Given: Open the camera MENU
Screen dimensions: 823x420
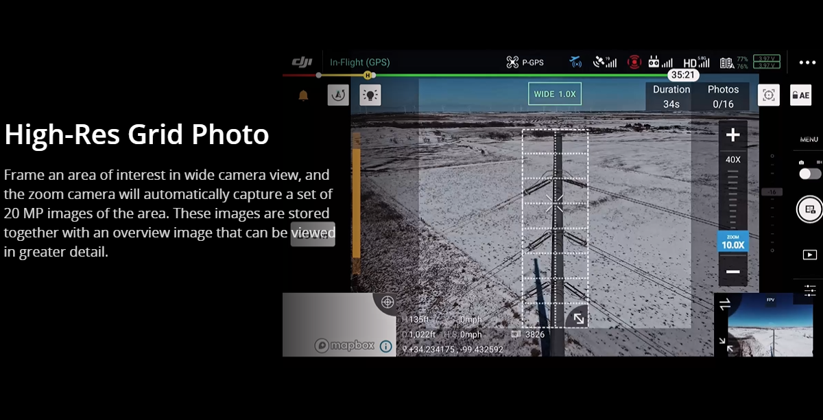Looking at the screenshot, I should 809,139.
